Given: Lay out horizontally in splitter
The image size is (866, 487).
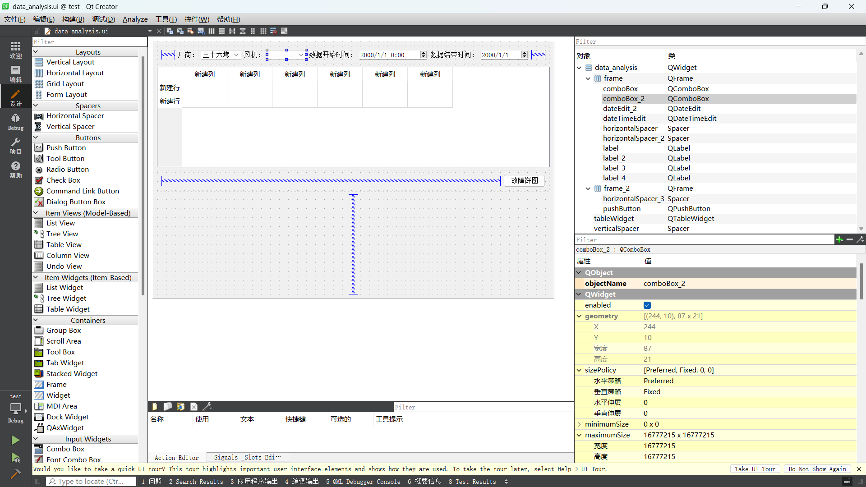Looking at the screenshot, I should [x=232, y=31].
